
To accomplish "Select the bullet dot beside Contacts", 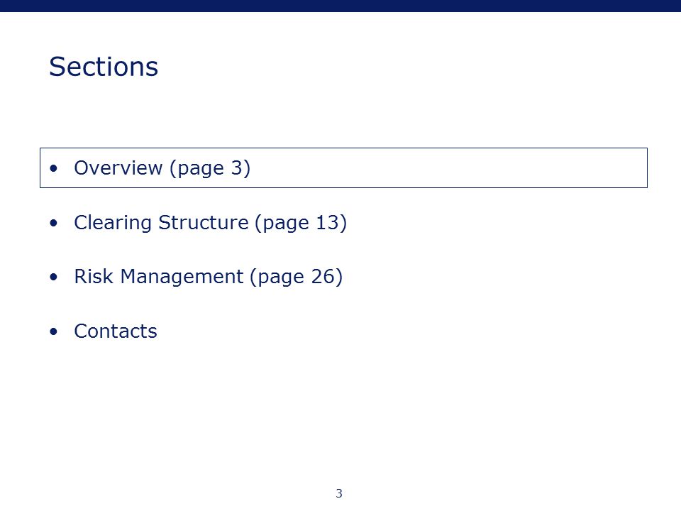I will click(53, 332).
